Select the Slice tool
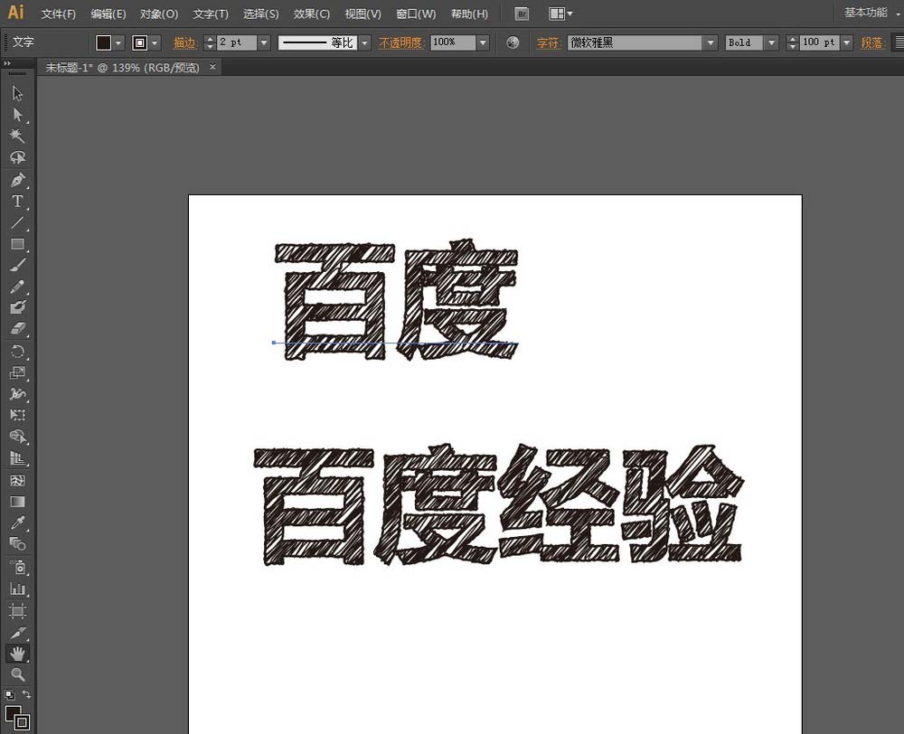The height and width of the screenshot is (734, 904). [17, 633]
